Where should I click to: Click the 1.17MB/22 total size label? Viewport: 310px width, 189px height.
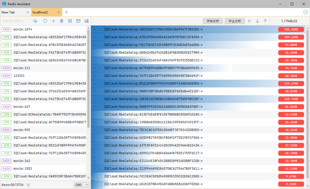[x=289, y=21]
